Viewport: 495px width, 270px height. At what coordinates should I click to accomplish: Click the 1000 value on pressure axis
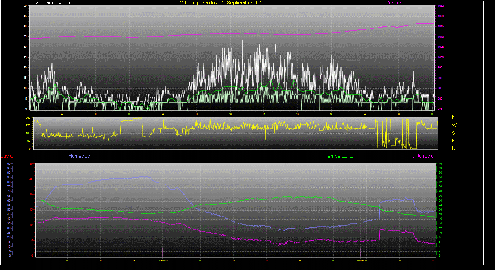441,58
